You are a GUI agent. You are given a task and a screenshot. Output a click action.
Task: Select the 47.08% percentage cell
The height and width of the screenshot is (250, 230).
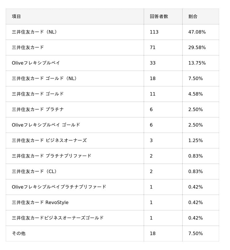tap(197, 32)
